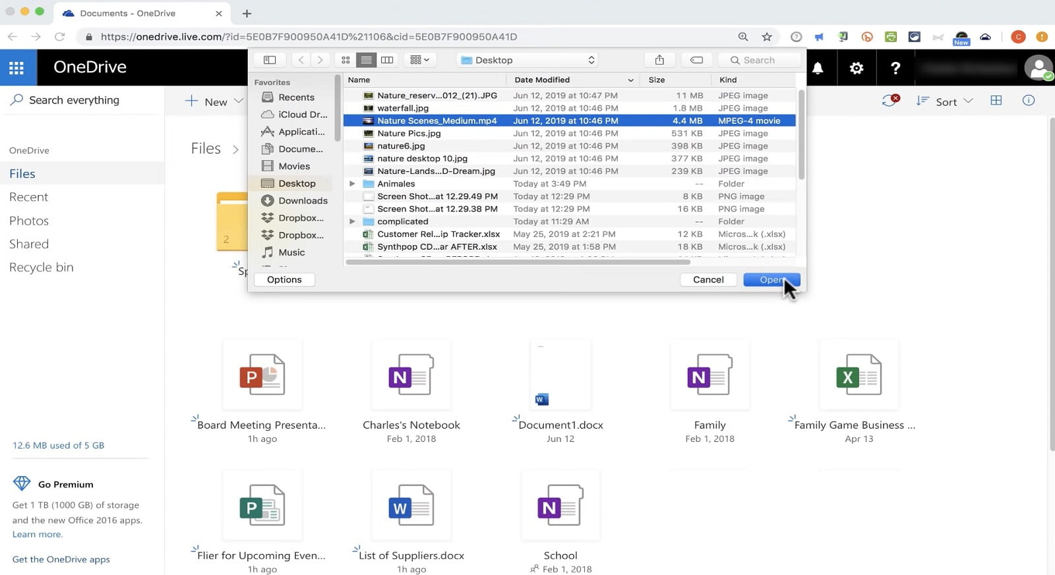Image resolution: width=1055 pixels, height=575 pixels.
Task: Open the group-by options dropdown
Action: (x=419, y=60)
